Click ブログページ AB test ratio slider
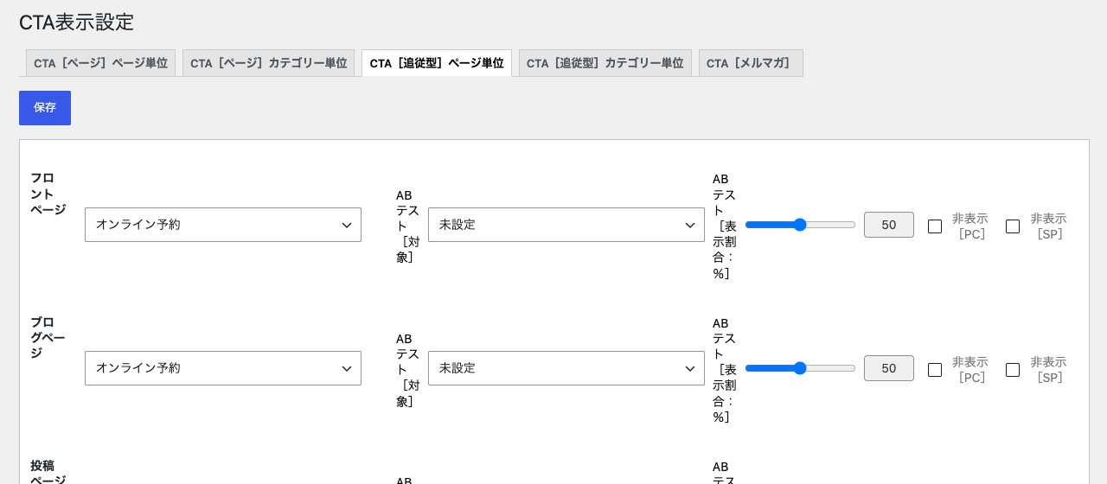This screenshot has height=484, width=1107. (800, 368)
